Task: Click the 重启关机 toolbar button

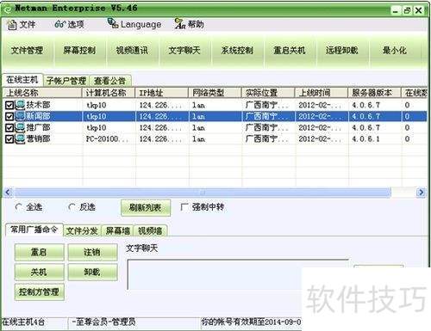Action: [290, 51]
